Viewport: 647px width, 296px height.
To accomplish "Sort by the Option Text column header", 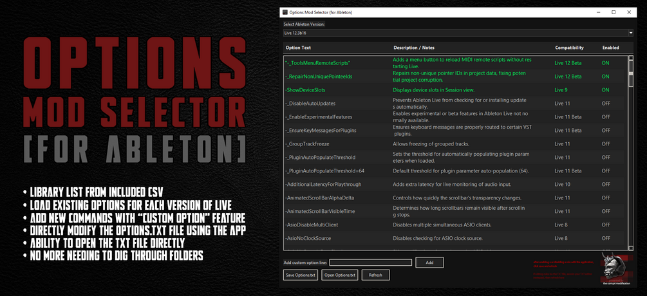I will click(298, 48).
